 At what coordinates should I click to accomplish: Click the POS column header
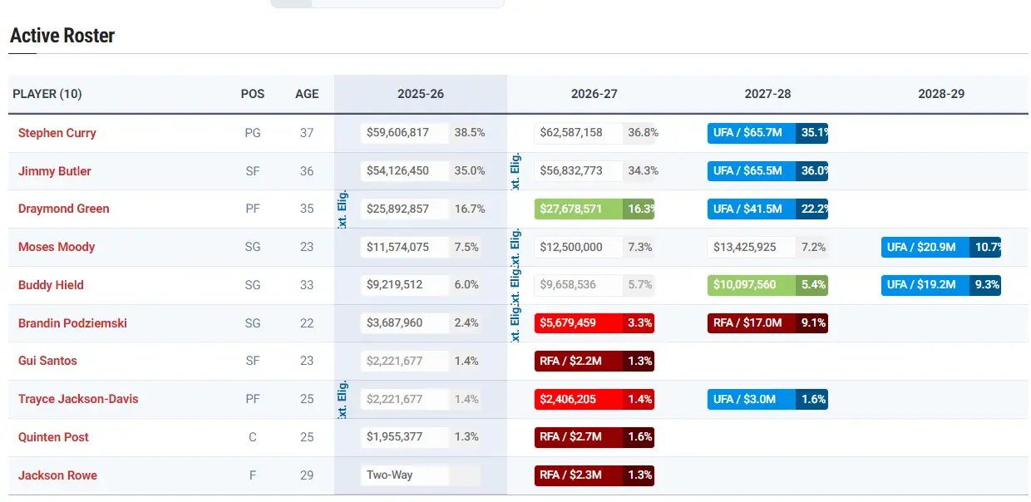point(253,94)
